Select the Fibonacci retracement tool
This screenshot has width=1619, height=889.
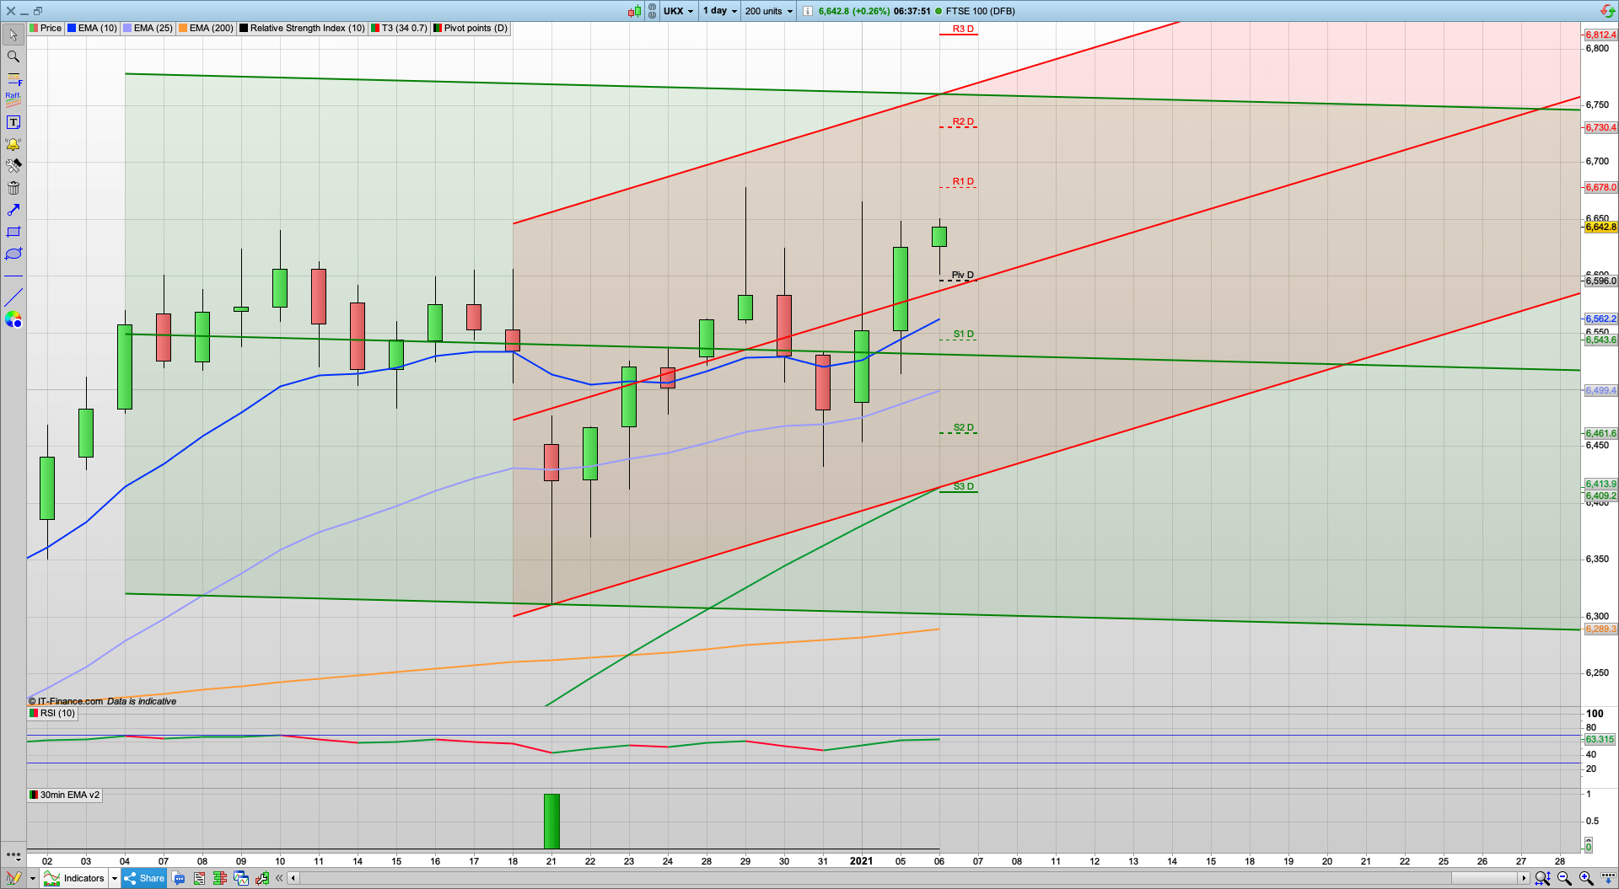(x=13, y=78)
